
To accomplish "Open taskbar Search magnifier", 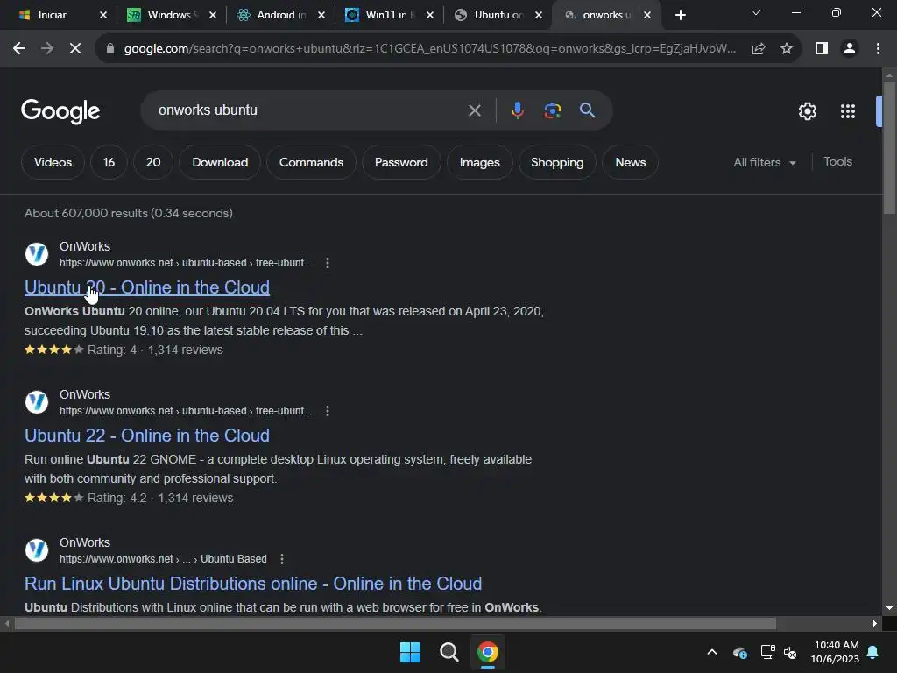I will click(x=449, y=652).
